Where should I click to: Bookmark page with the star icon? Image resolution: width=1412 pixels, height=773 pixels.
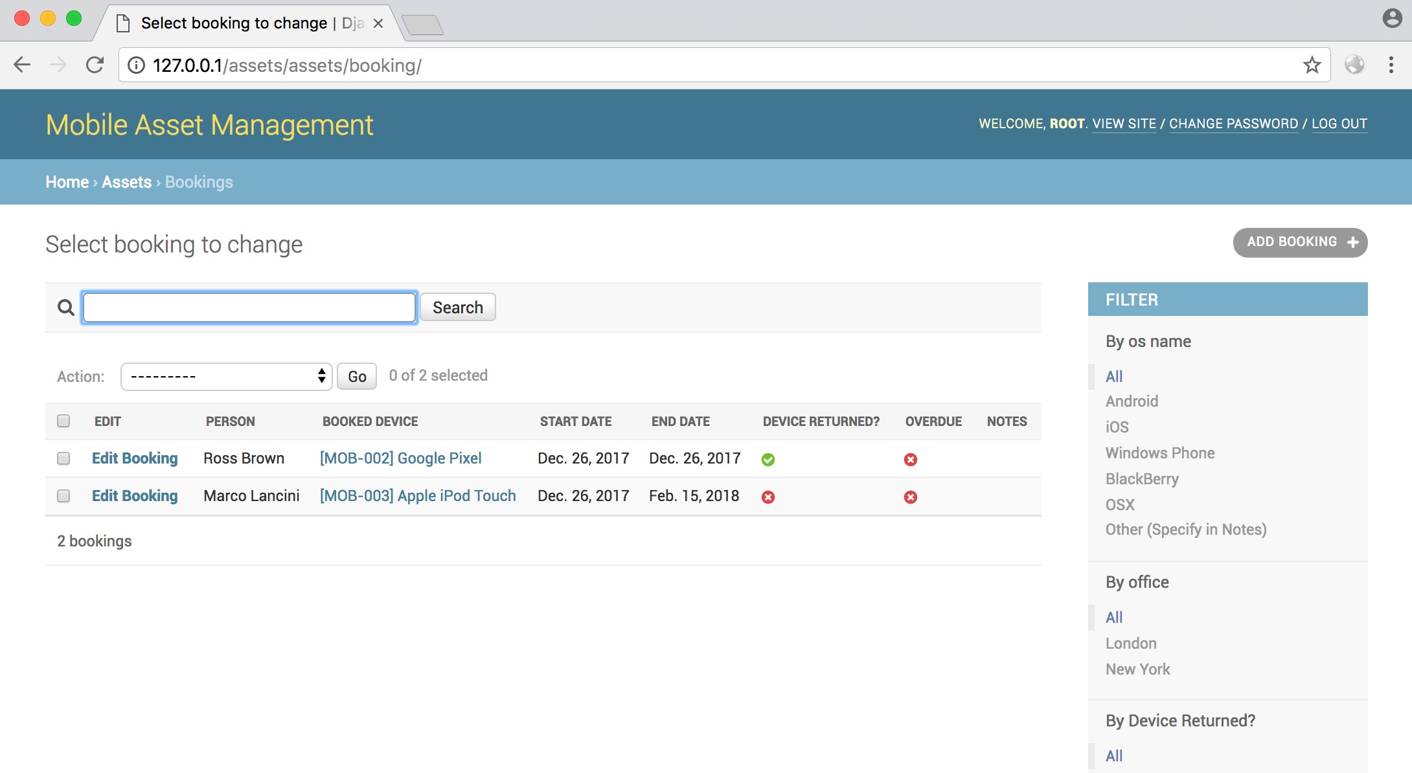pos(1312,65)
